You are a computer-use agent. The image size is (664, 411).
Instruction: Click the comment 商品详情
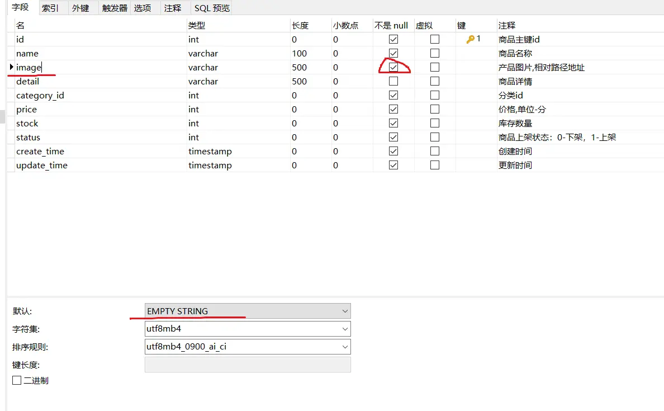pyautogui.click(x=515, y=81)
